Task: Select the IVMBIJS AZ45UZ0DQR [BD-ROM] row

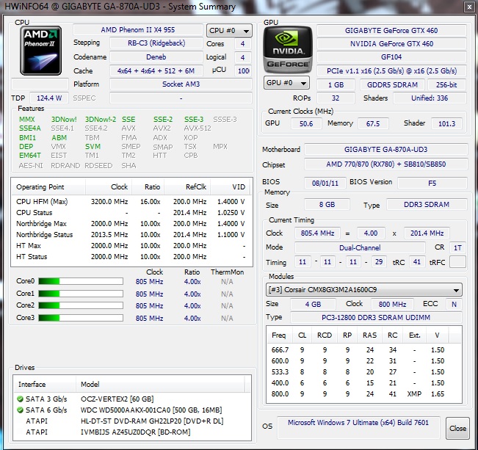Action: [x=132, y=432]
